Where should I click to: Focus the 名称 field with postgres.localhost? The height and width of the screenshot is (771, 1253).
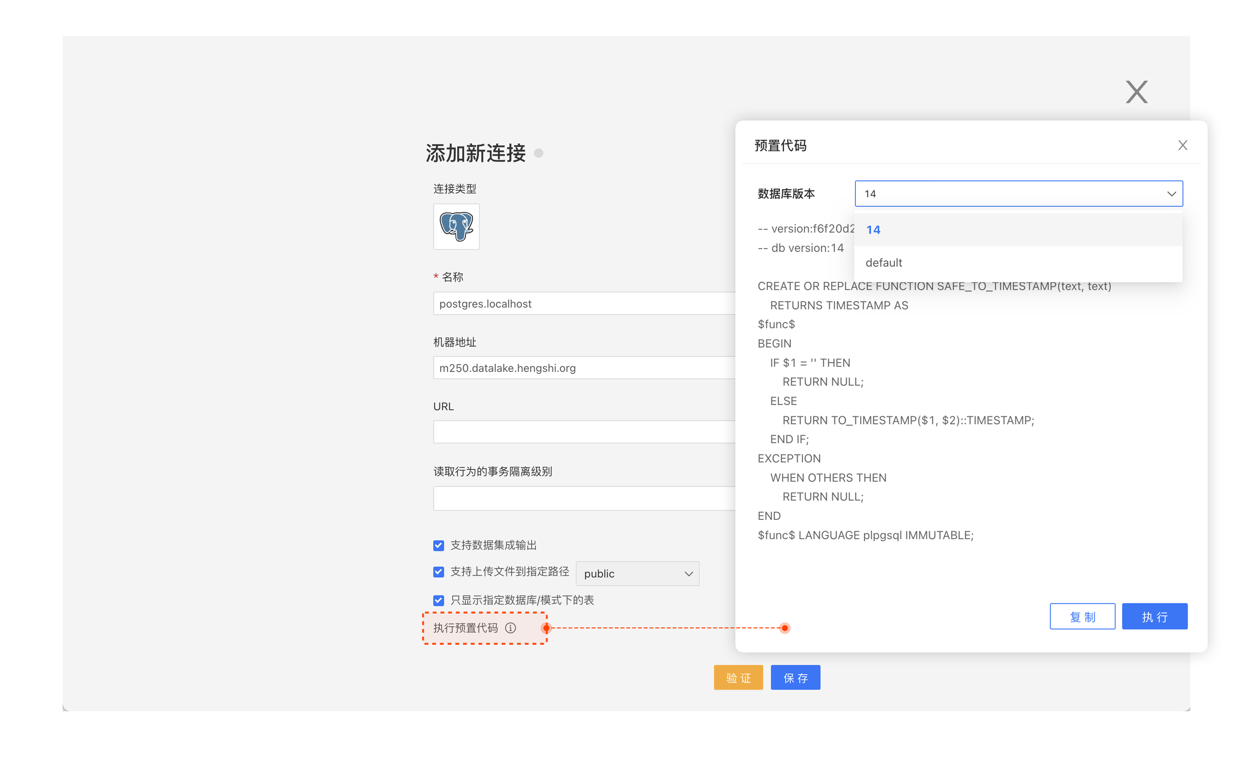[584, 304]
